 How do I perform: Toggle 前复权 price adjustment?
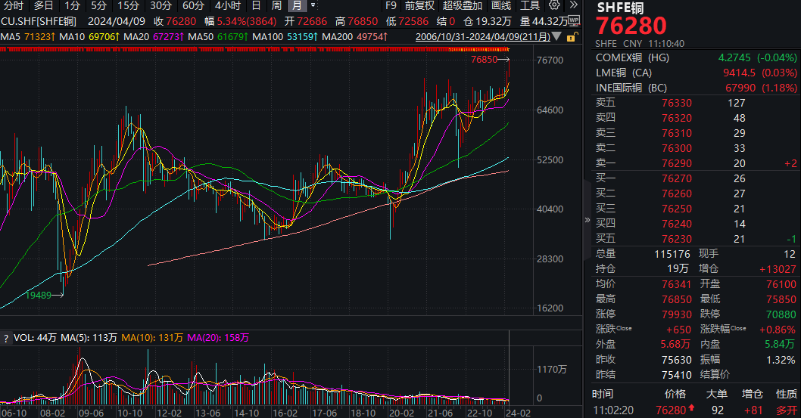point(419,5)
